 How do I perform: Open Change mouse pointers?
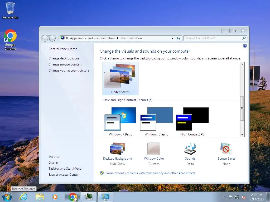pos(65,64)
